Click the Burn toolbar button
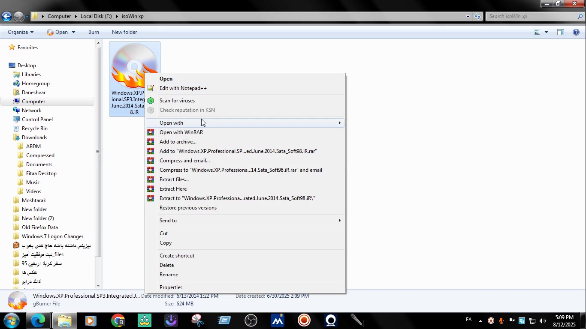 [94, 32]
